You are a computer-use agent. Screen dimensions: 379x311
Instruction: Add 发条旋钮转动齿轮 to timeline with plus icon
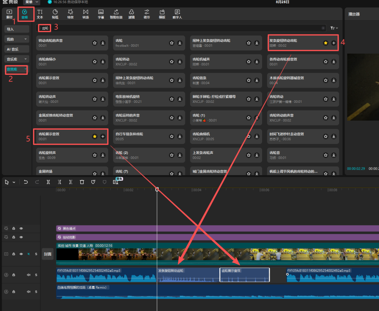pos(333,43)
